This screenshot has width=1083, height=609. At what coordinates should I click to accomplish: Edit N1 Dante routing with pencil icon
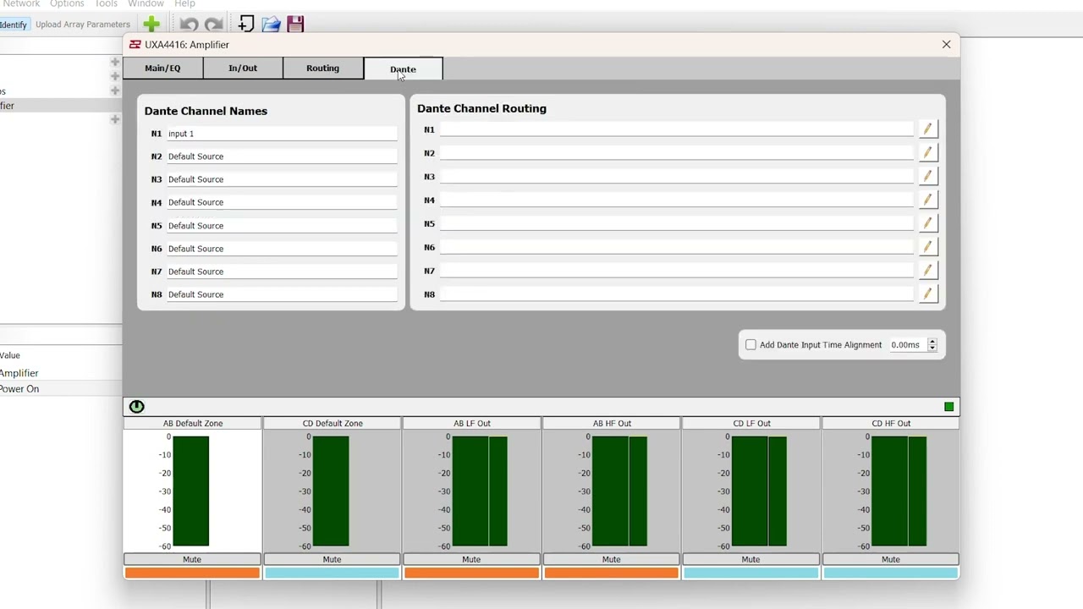928,129
